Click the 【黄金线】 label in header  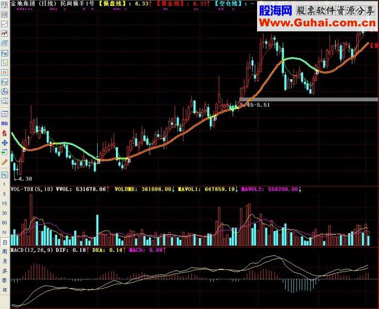coord(170,3)
